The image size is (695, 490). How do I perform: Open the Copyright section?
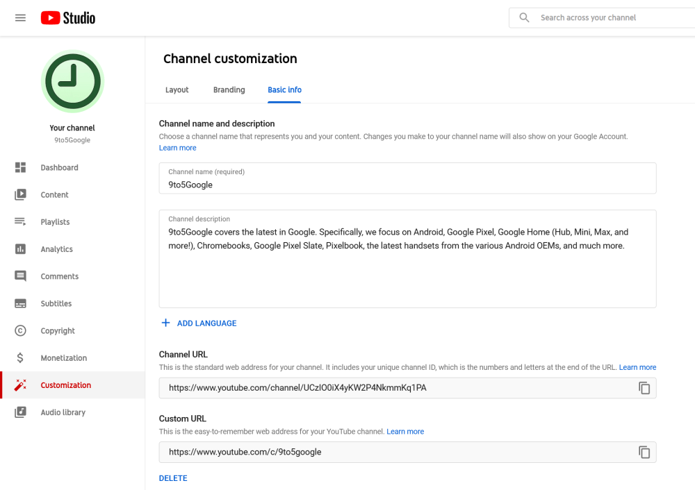click(57, 331)
